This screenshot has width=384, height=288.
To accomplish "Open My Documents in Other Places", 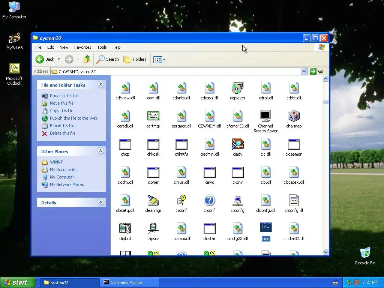I will coord(63,169).
